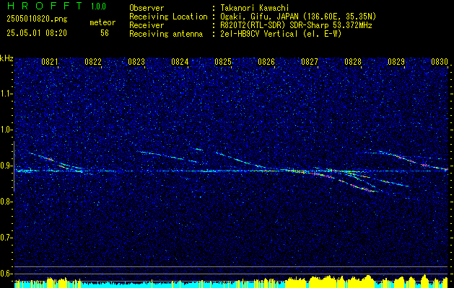Click the gray vertical range bar near 0.9
This screenshot has width=454, height=288.
pos(14,166)
